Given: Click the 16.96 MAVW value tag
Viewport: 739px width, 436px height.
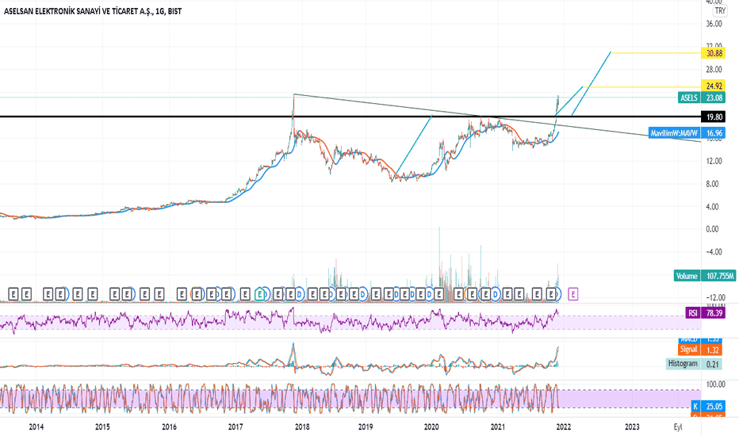Looking at the screenshot, I should [x=714, y=133].
